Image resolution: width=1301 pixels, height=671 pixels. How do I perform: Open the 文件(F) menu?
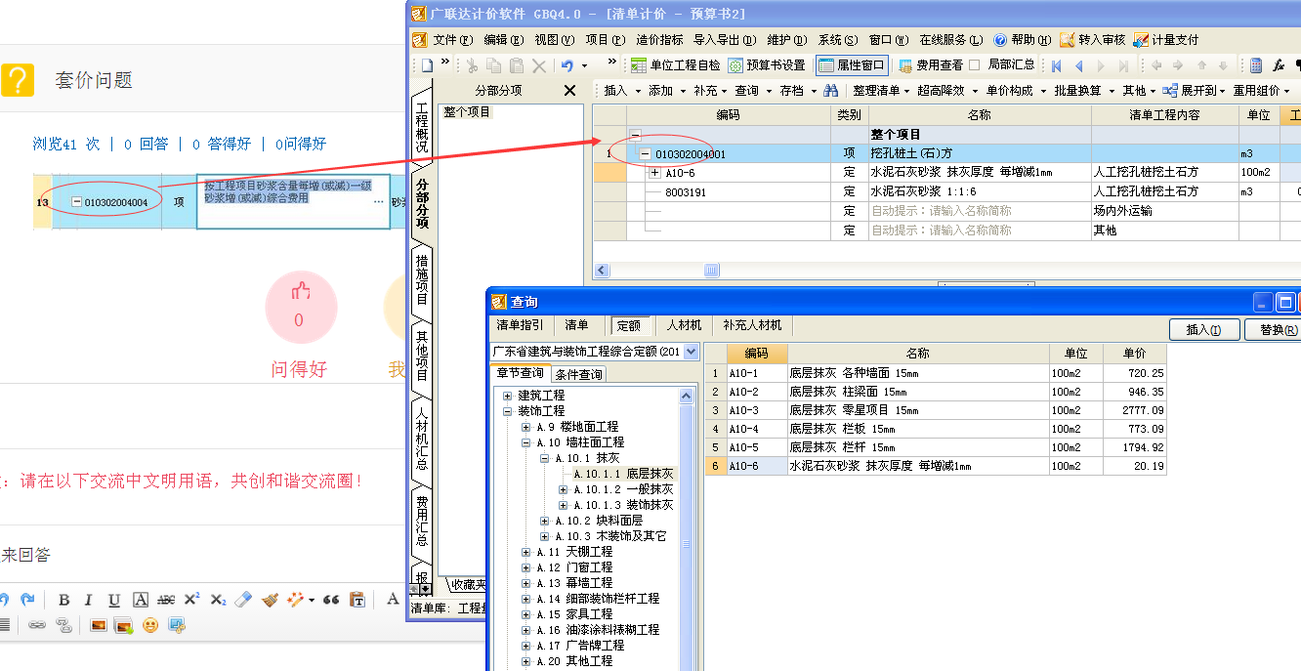coord(452,40)
